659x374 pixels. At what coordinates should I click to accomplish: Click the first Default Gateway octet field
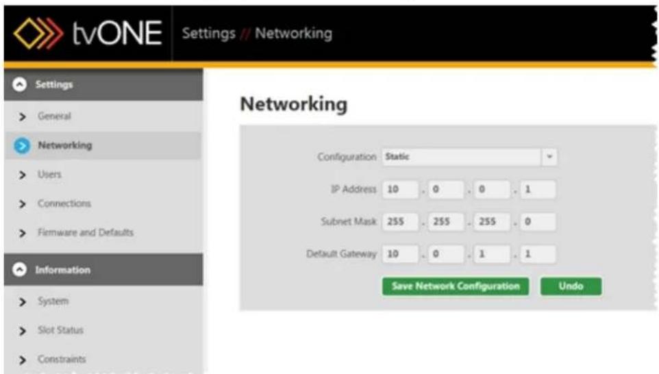(400, 254)
